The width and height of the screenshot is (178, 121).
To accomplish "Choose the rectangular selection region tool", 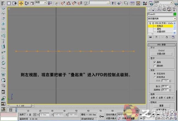I will point(9,3).
